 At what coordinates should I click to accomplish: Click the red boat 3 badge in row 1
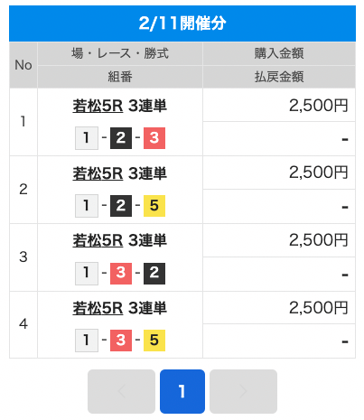(154, 138)
